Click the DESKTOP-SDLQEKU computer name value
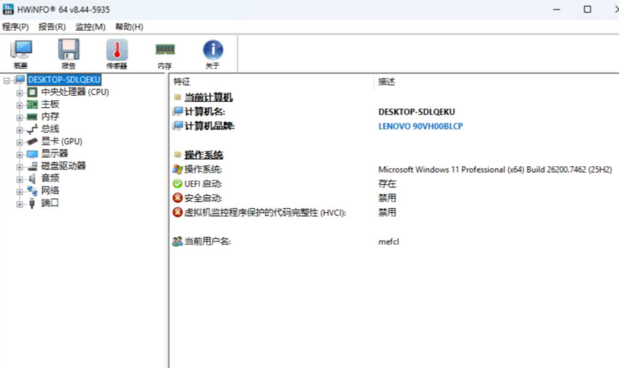This screenshot has height=368, width=619. (x=416, y=112)
